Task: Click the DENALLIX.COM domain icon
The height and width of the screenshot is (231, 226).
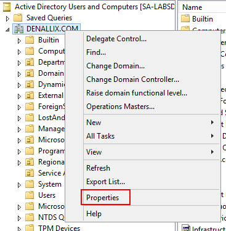Action: point(18,29)
